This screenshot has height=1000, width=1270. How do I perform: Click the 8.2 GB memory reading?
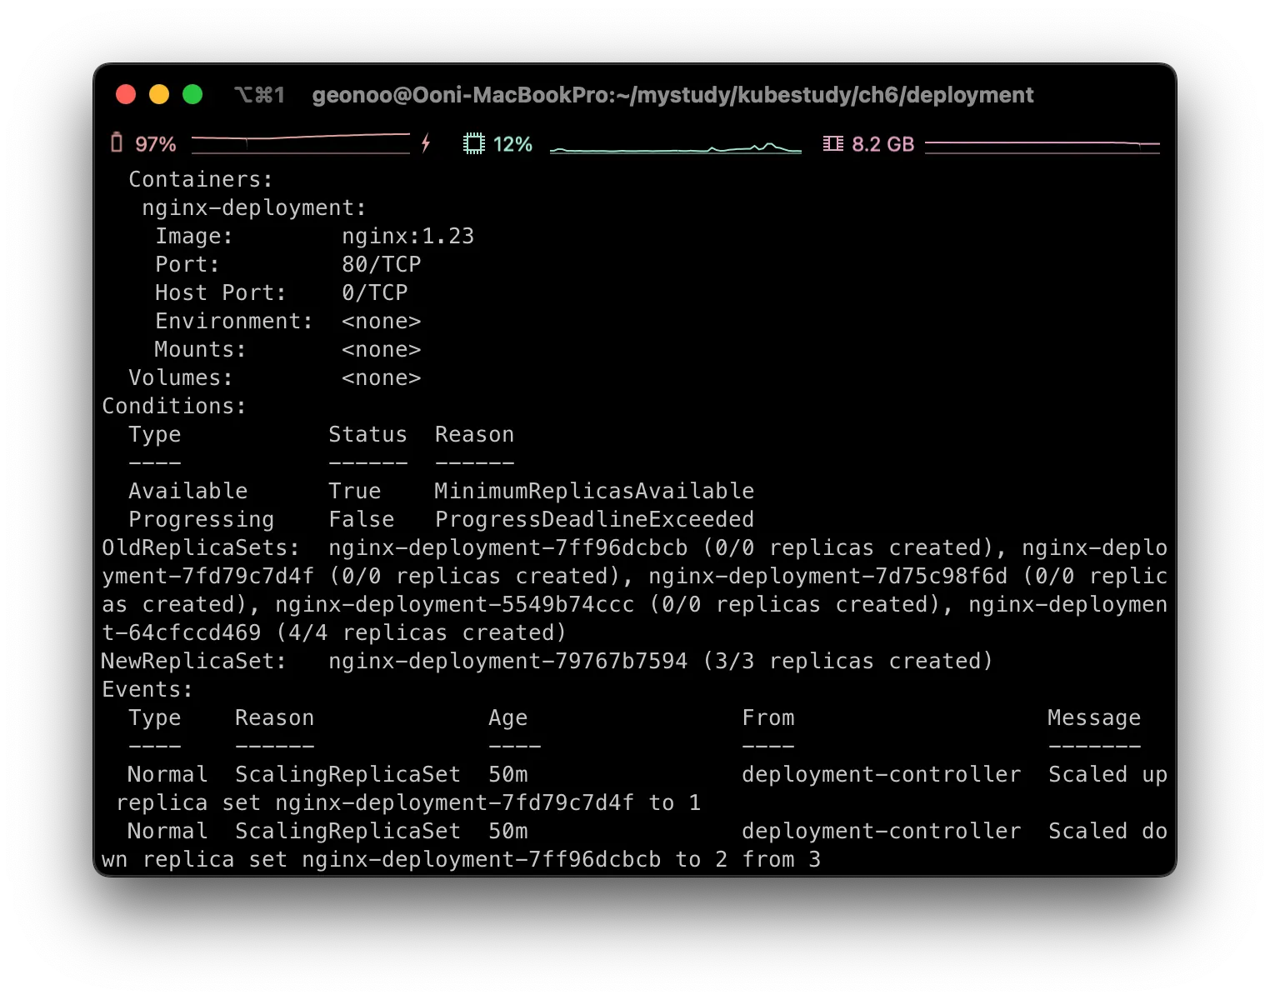(x=883, y=144)
